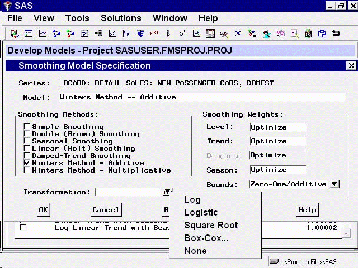Viewport: 358px width, 268px height.
Task: Click the calendar data set toolbar icon
Action: (15, 33)
